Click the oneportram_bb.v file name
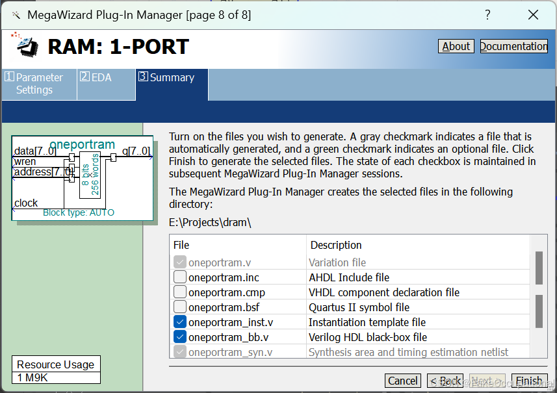This screenshot has height=393, width=557. [228, 337]
